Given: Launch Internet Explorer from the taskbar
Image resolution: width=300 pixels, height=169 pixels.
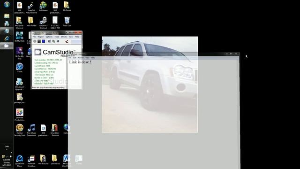Looking at the screenshot, I should point(7,38).
